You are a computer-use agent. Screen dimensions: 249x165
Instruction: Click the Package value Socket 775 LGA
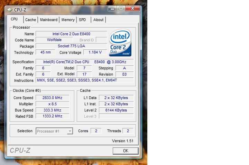(71, 46)
